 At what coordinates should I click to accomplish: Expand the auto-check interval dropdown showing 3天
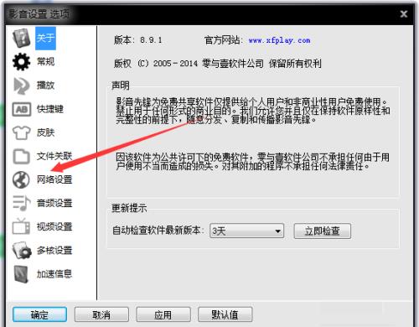pos(247,231)
